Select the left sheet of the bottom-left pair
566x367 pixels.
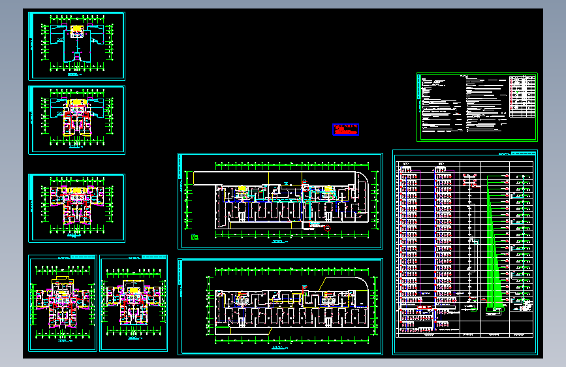tap(63, 303)
